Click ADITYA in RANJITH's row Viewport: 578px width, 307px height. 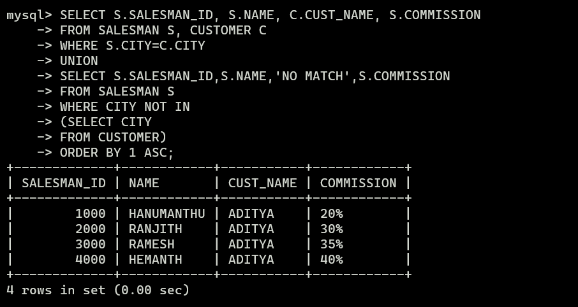(x=251, y=229)
